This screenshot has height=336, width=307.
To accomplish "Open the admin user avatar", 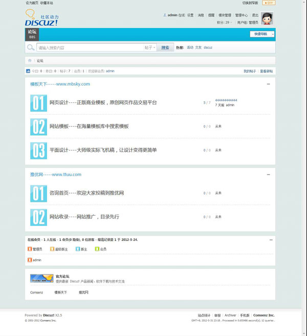I will click(267, 18).
